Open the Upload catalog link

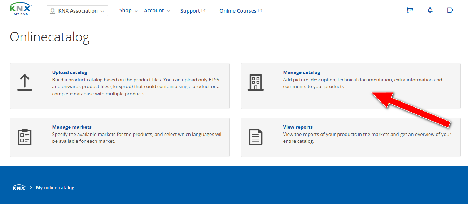click(x=70, y=72)
